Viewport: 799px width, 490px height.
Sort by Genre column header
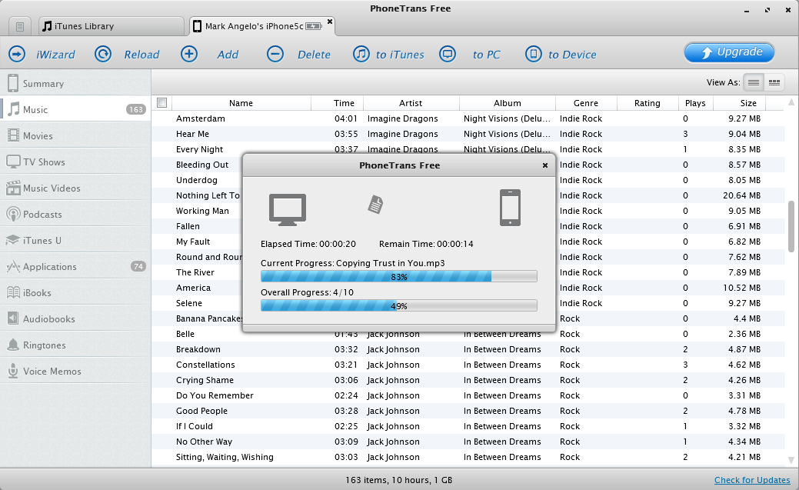click(585, 103)
